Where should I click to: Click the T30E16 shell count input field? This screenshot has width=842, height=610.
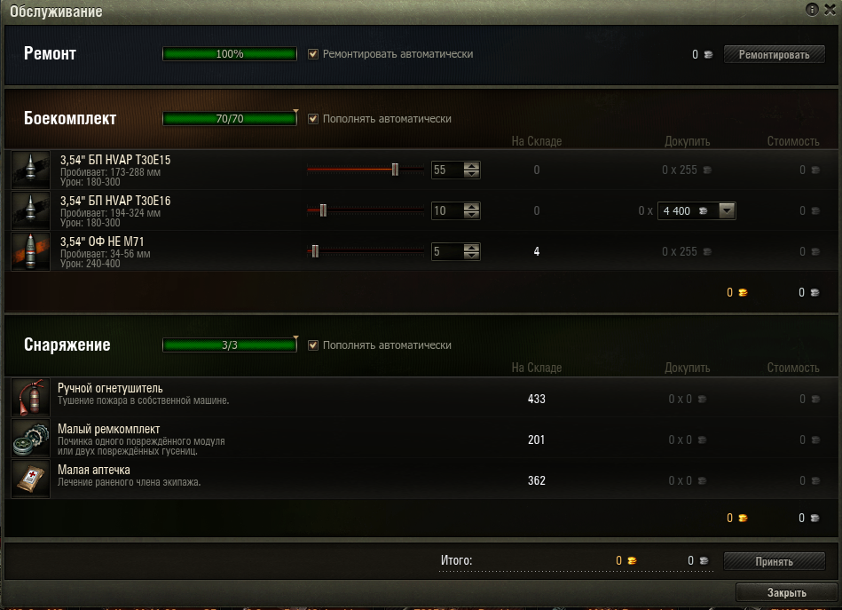pyautogui.click(x=447, y=210)
